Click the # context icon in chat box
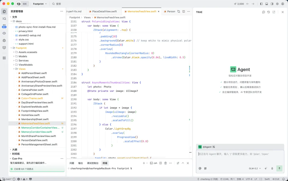This screenshot has height=181, width=288. coord(205,168)
